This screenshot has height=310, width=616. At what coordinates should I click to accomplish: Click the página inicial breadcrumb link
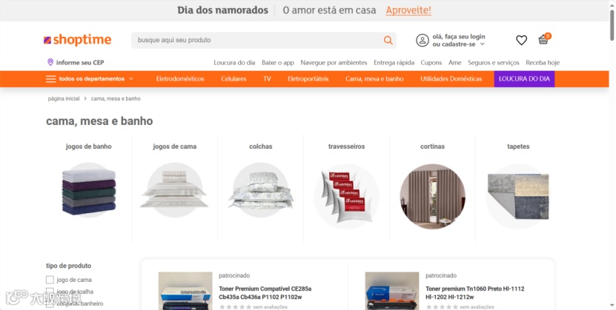pyautogui.click(x=64, y=98)
